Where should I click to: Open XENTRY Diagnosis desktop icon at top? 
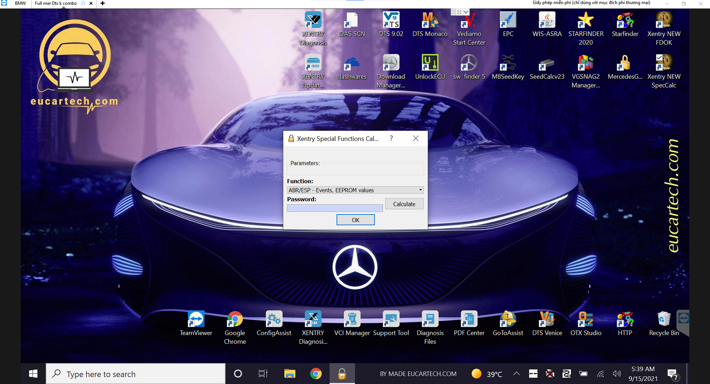click(313, 28)
